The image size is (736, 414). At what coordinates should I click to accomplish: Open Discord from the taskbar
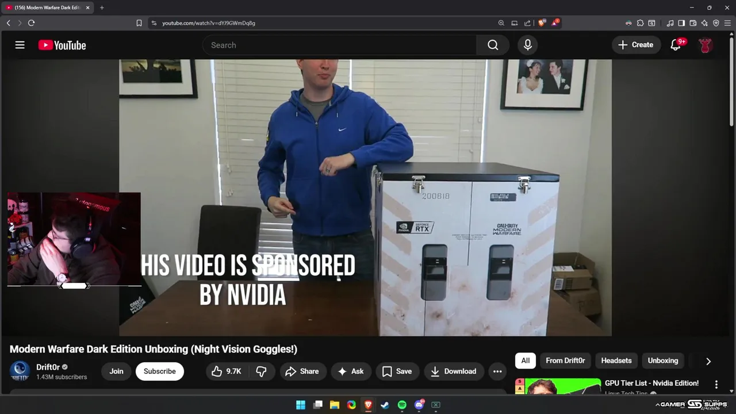coord(419,405)
